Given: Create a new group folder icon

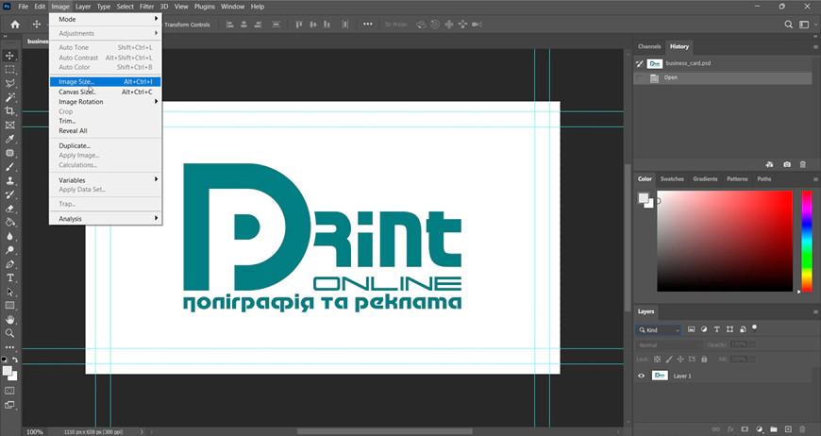Looking at the screenshot, I should (774, 429).
